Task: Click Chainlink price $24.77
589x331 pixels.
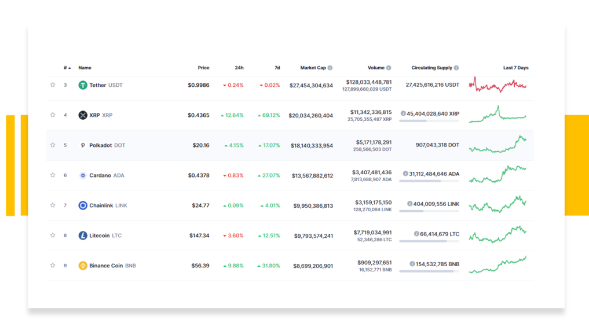Action: [x=200, y=205]
